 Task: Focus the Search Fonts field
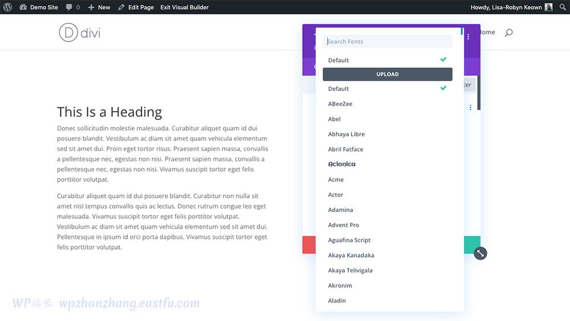coord(388,42)
